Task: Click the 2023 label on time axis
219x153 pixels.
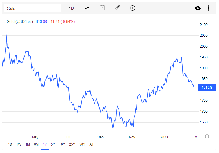Action: (x=164, y=137)
